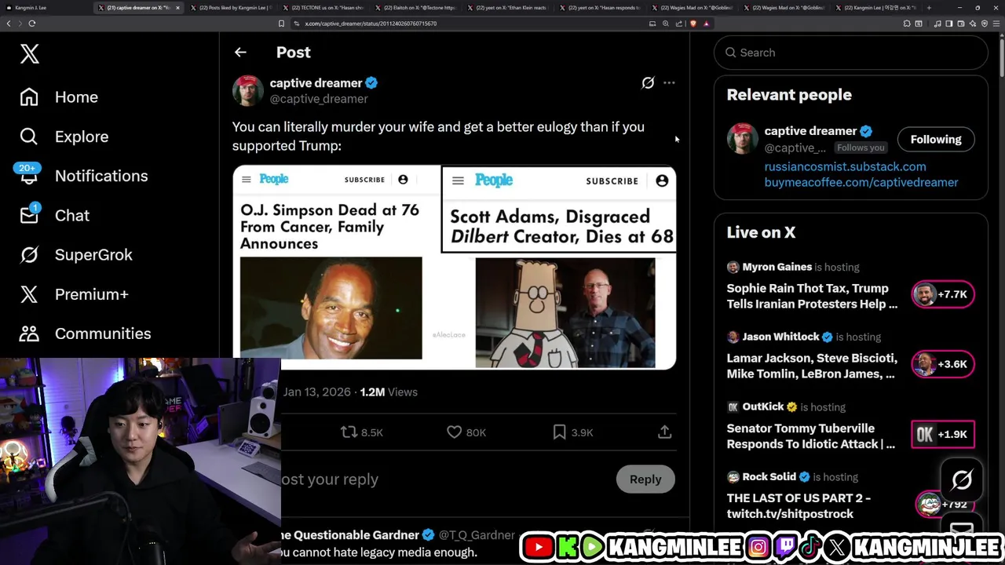Image resolution: width=1005 pixels, height=565 pixels.
Task: Toggle the browser sidebar panel icon
Action: coord(948,24)
